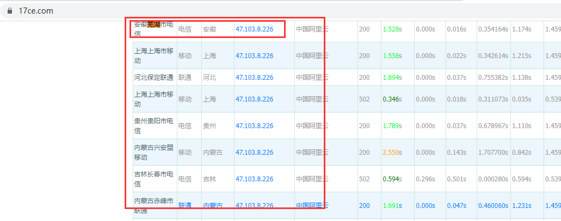
Task: Click the 502 status in 吉林长春 row
Action: (365, 179)
